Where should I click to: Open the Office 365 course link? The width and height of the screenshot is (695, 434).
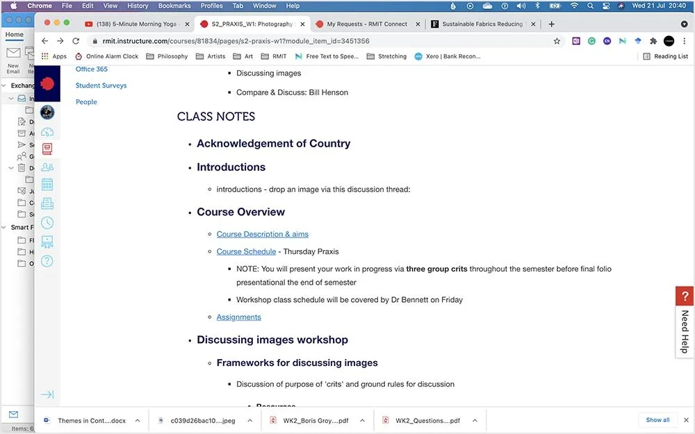click(x=91, y=69)
